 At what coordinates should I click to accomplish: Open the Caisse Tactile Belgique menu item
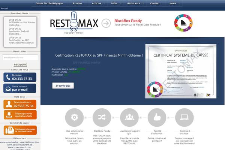pyautogui.click(x=49, y=3)
